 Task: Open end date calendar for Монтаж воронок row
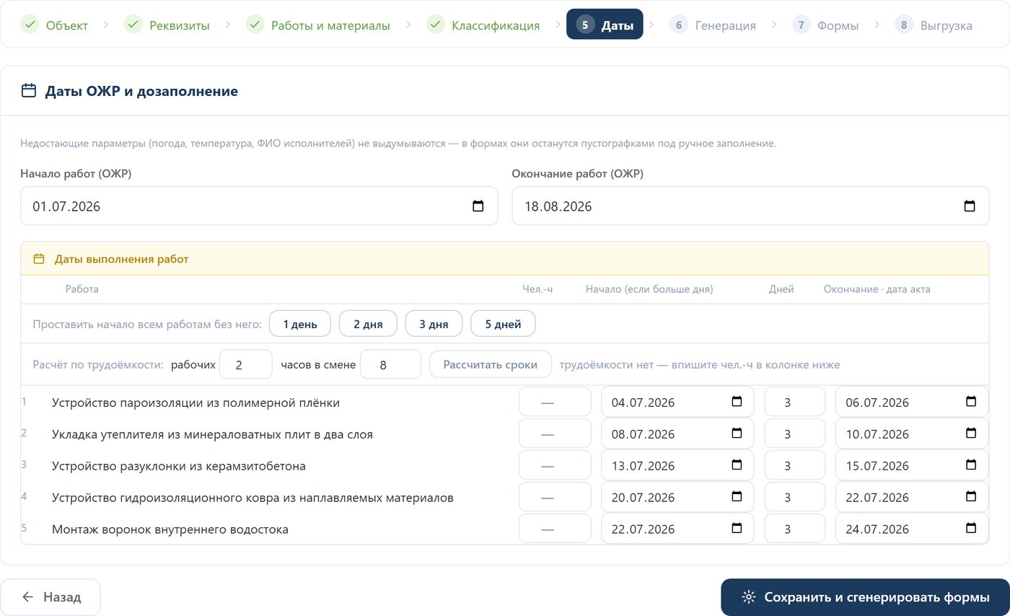971,529
